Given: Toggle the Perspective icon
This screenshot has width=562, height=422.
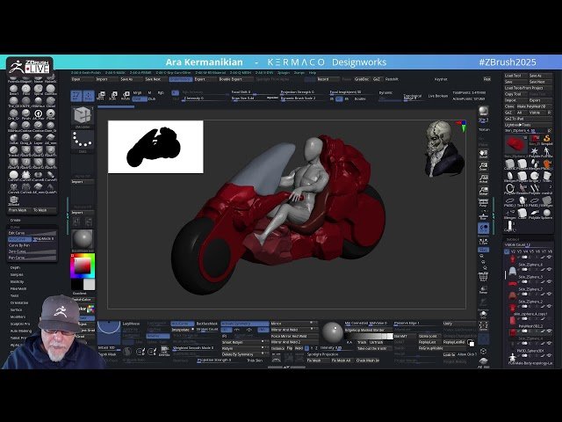Looking at the screenshot, I should [x=483, y=203].
